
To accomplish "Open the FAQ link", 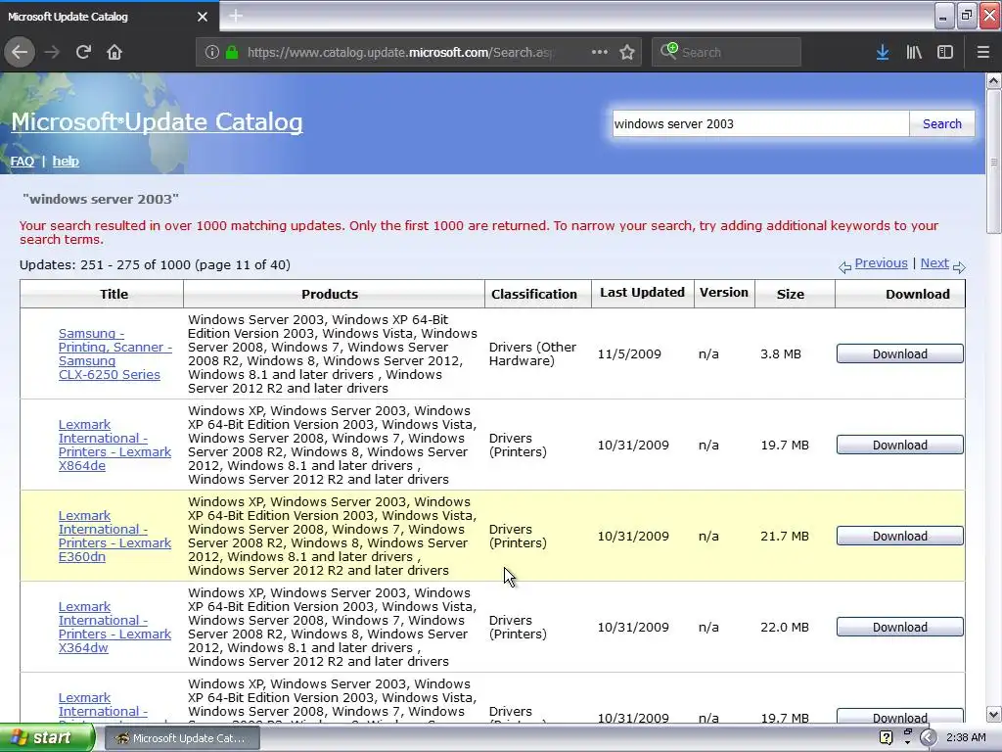I will tap(23, 162).
